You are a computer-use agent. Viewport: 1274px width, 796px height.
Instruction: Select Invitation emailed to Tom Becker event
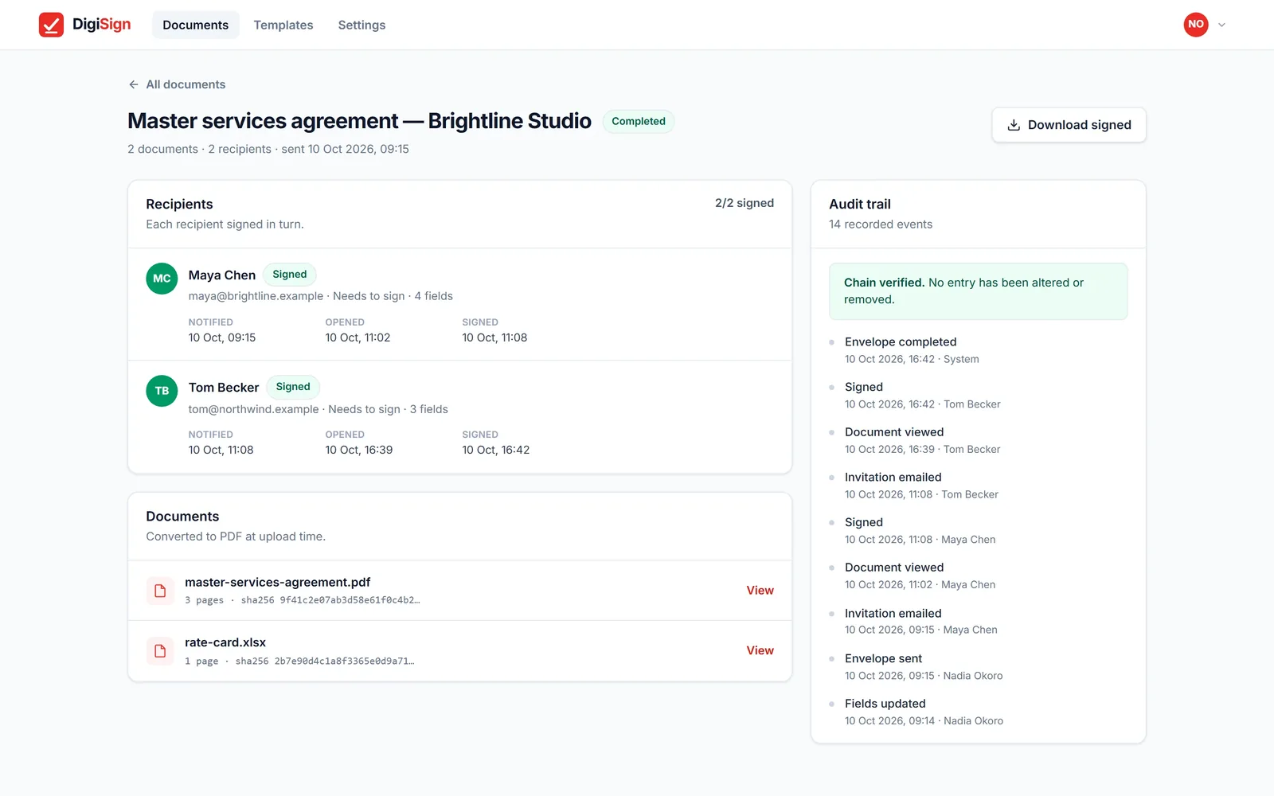[978, 486]
